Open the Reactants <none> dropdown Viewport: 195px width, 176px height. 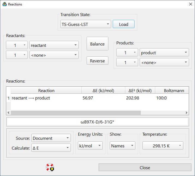(54, 55)
